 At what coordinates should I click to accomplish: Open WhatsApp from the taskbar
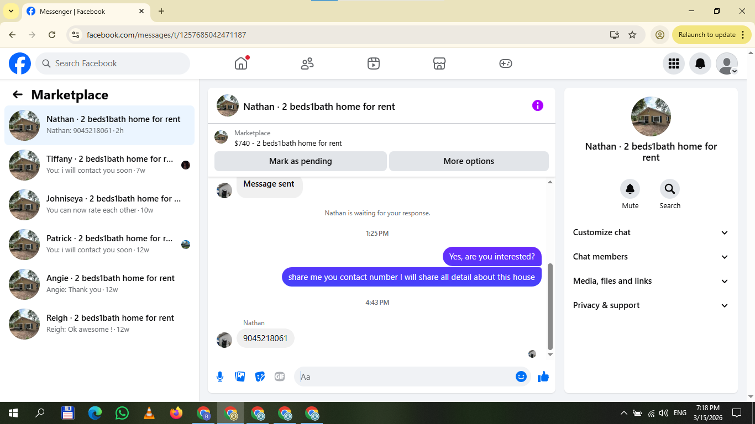(122, 413)
